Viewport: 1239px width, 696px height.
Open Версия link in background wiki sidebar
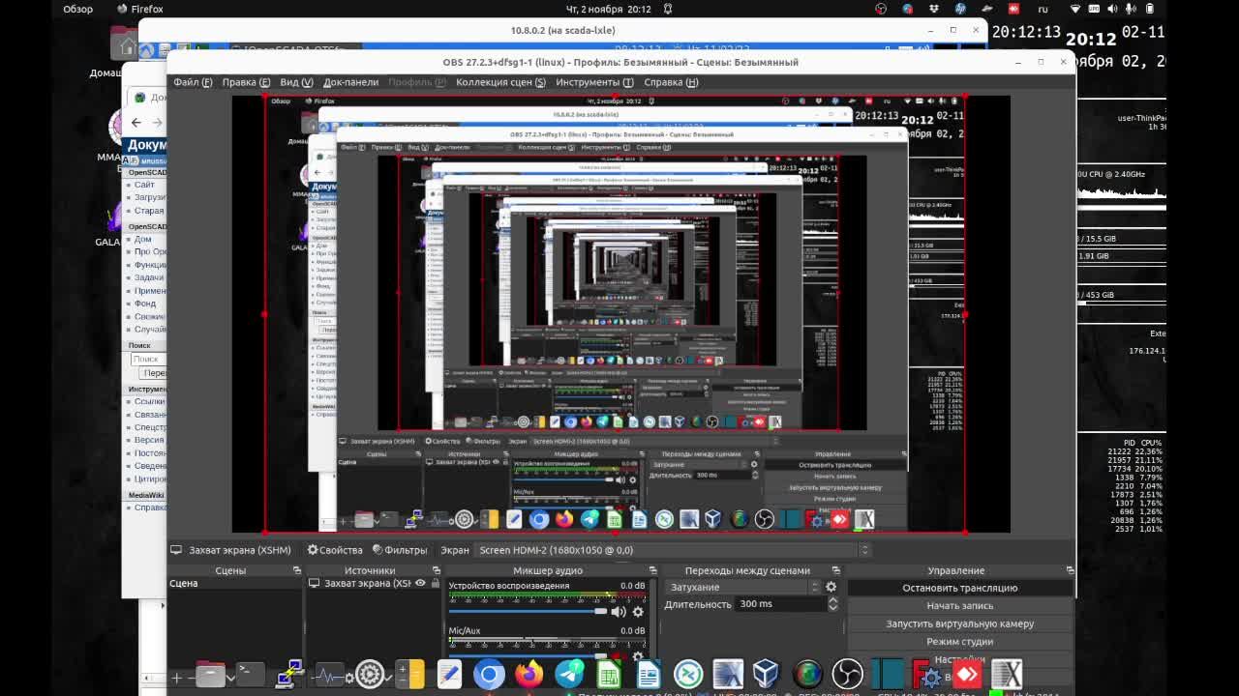(149, 440)
